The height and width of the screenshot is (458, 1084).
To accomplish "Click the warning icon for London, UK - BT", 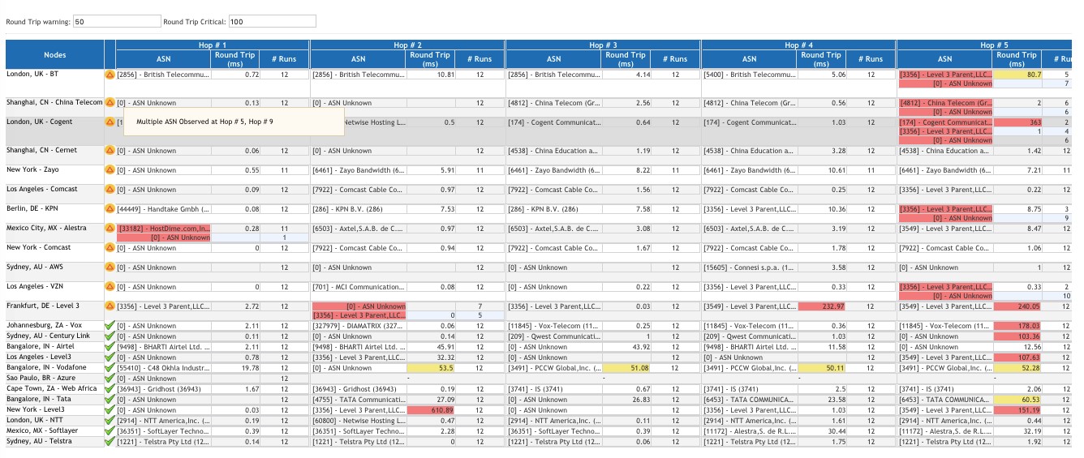I will (110, 75).
